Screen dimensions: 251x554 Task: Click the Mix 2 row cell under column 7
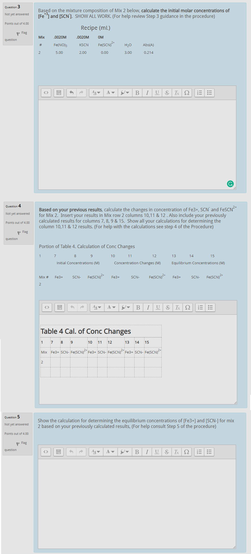(x=55, y=362)
